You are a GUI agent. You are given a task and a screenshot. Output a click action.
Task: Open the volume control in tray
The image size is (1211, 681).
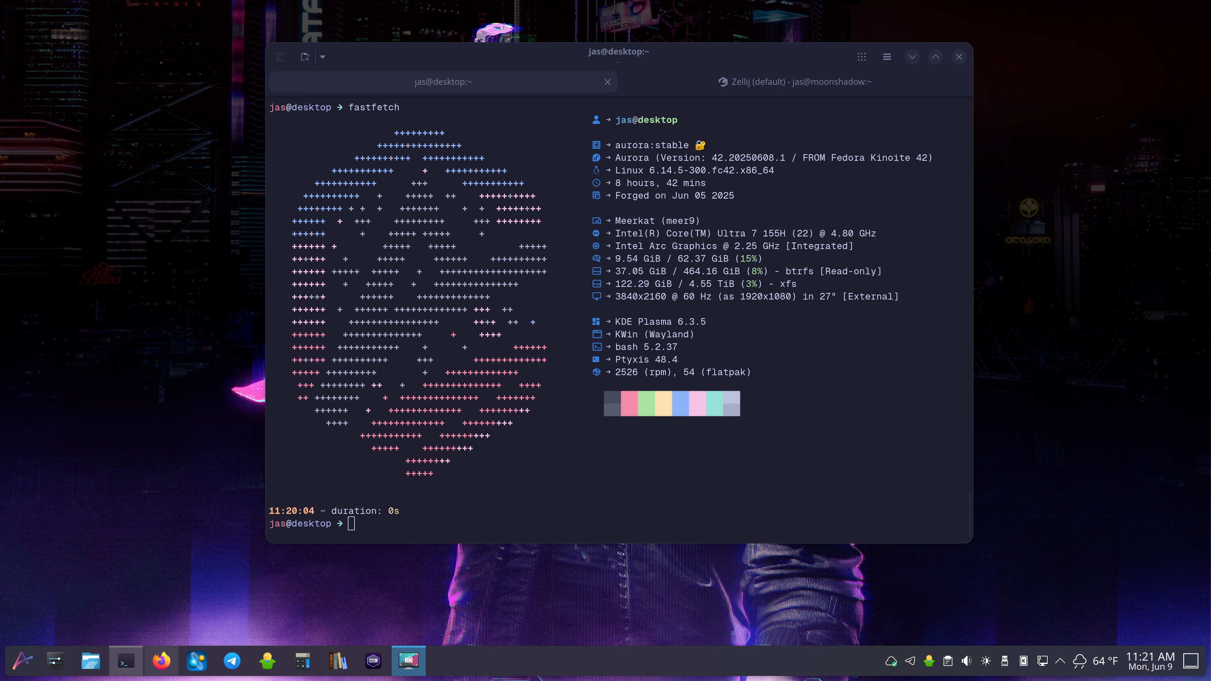[x=967, y=661]
